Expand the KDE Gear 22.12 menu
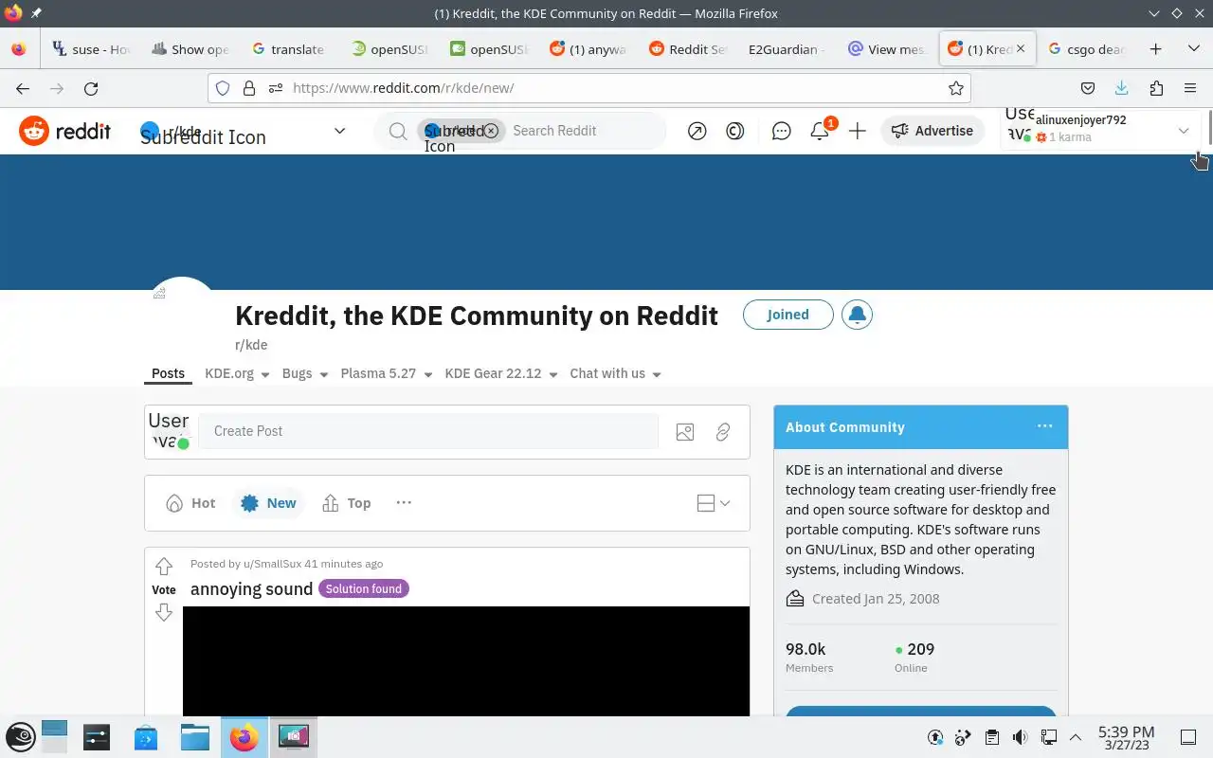The image size is (1213, 758). coord(501,373)
